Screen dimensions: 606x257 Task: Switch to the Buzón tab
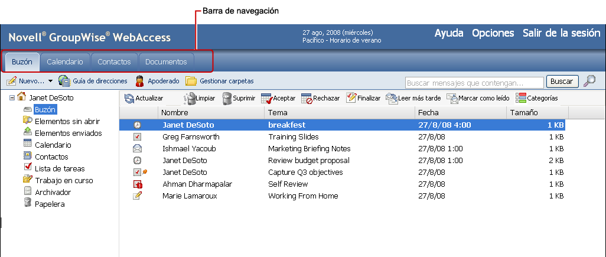pos(22,62)
